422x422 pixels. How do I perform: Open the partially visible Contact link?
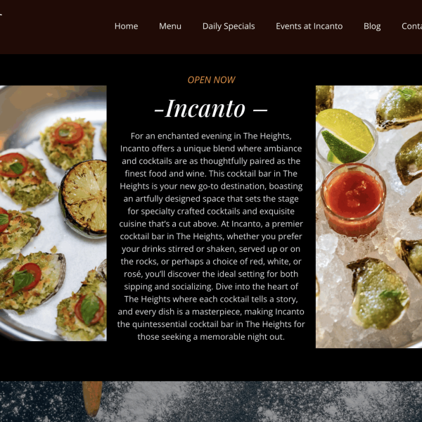point(411,26)
